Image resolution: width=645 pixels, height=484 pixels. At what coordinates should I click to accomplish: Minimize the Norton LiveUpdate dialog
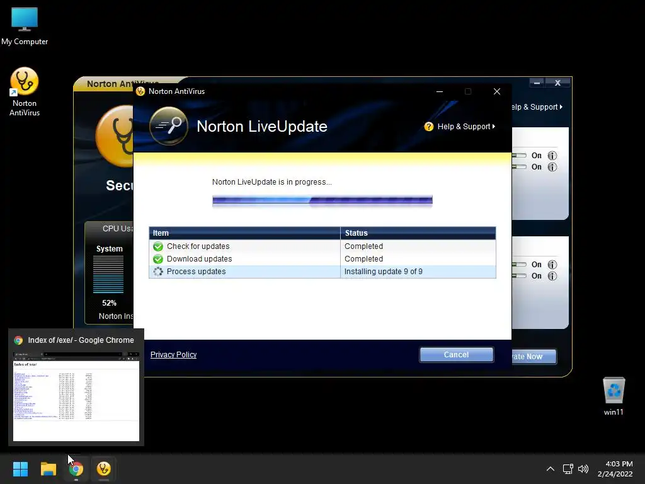pyautogui.click(x=439, y=92)
